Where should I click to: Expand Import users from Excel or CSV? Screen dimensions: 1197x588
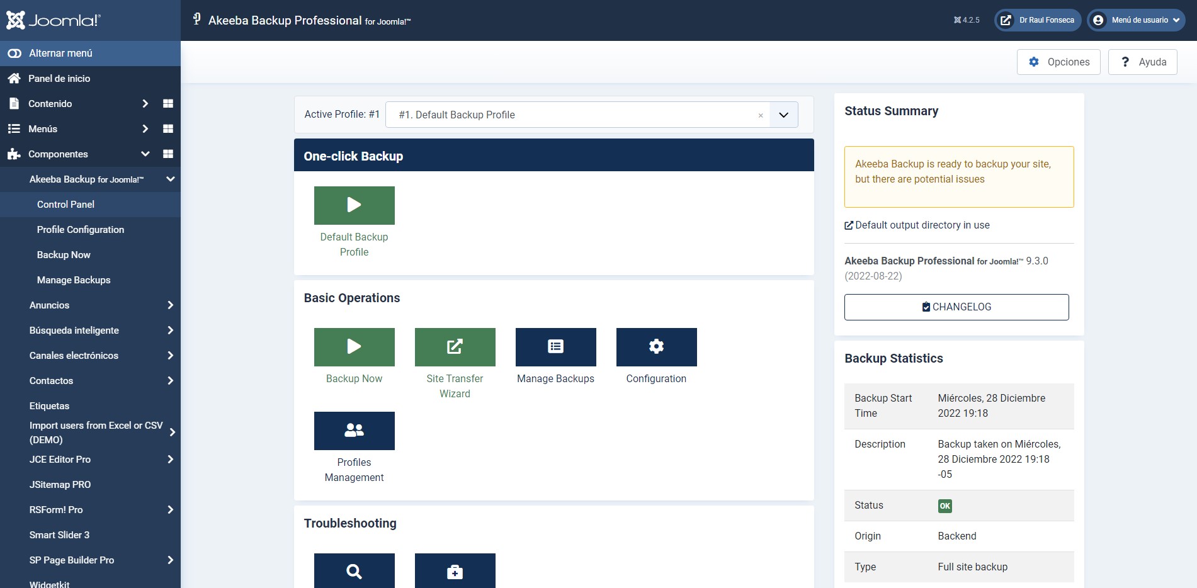(172, 433)
